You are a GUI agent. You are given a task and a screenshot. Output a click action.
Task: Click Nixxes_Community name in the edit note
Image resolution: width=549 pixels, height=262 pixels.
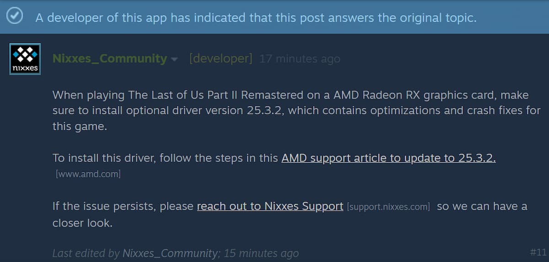click(x=170, y=253)
